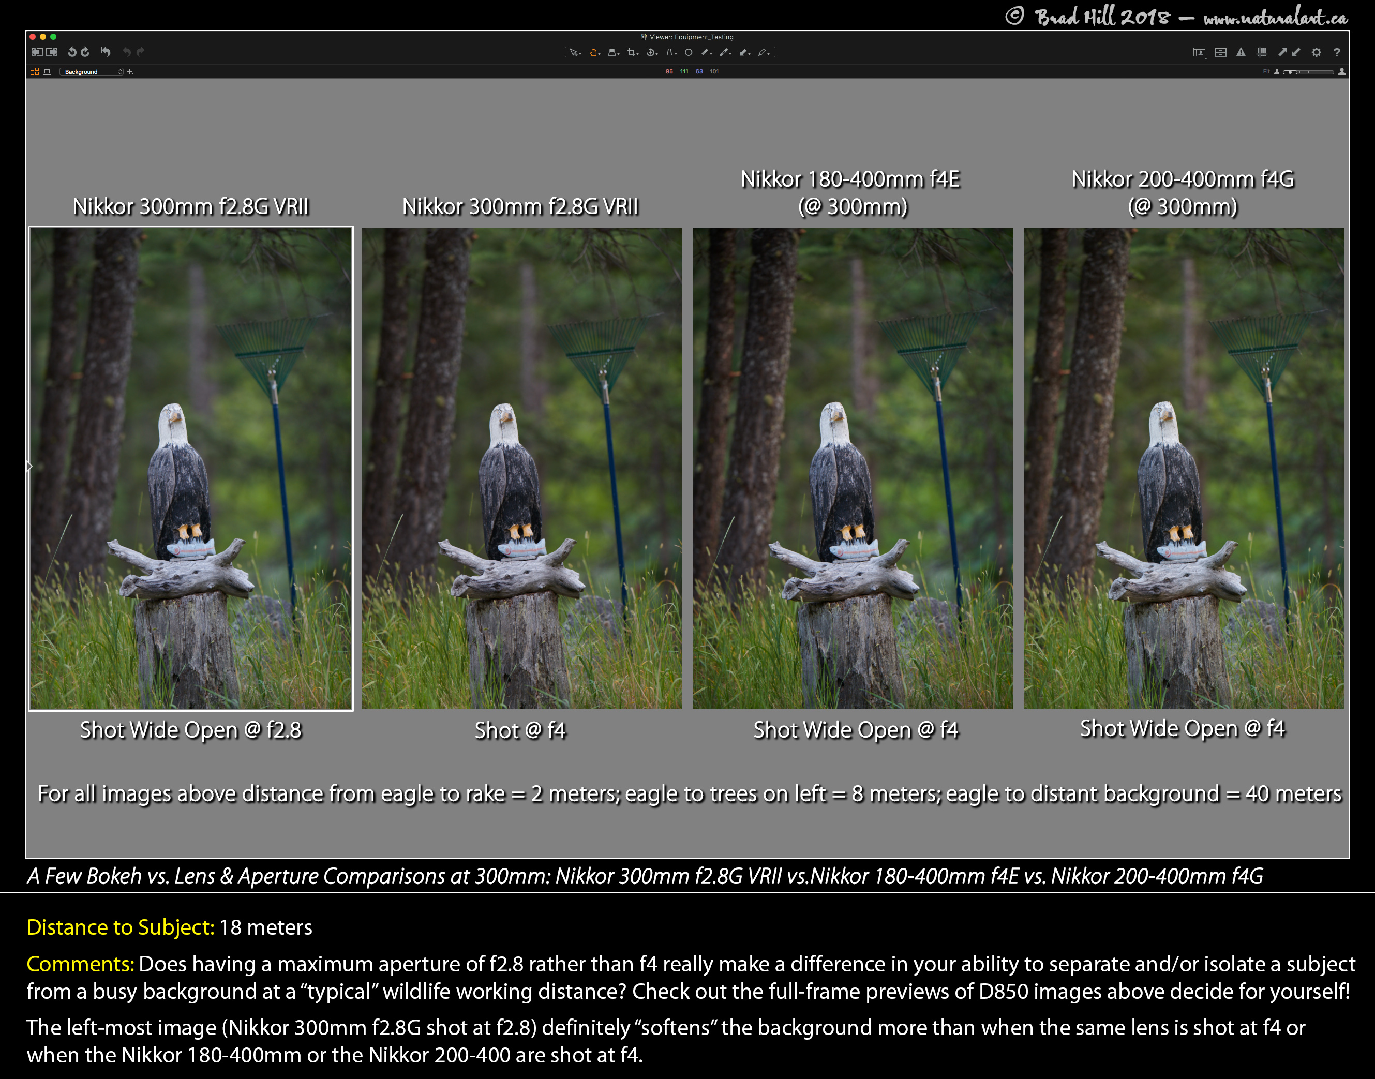Click the yellow minimize window button
This screenshot has width=1375, height=1079.
pos(43,37)
